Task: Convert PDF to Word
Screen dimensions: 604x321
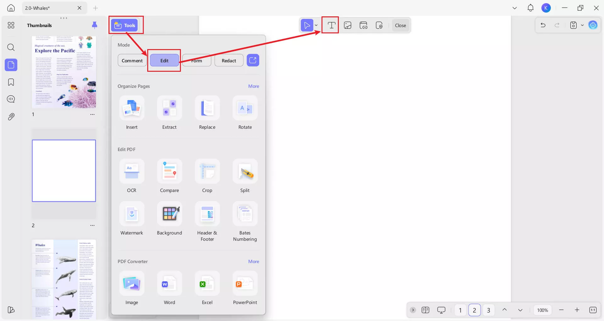Action: (x=169, y=284)
